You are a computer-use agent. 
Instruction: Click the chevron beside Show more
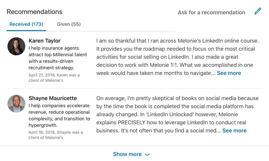pyautogui.click(x=147, y=155)
